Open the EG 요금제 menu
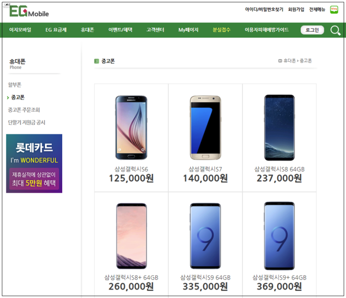This screenshot has height=298, width=346. point(56,30)
